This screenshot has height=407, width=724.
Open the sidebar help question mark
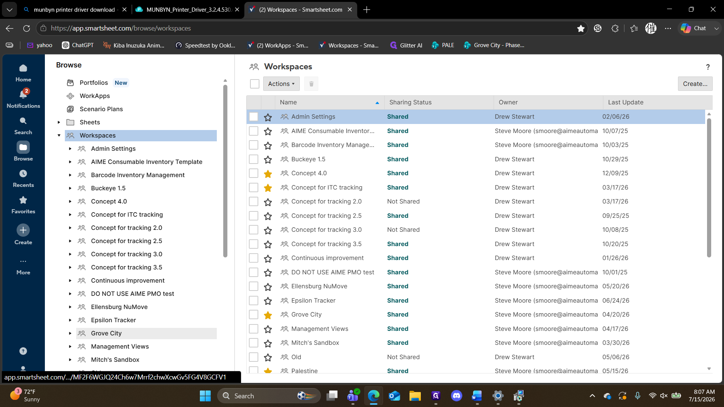[23, 351]
